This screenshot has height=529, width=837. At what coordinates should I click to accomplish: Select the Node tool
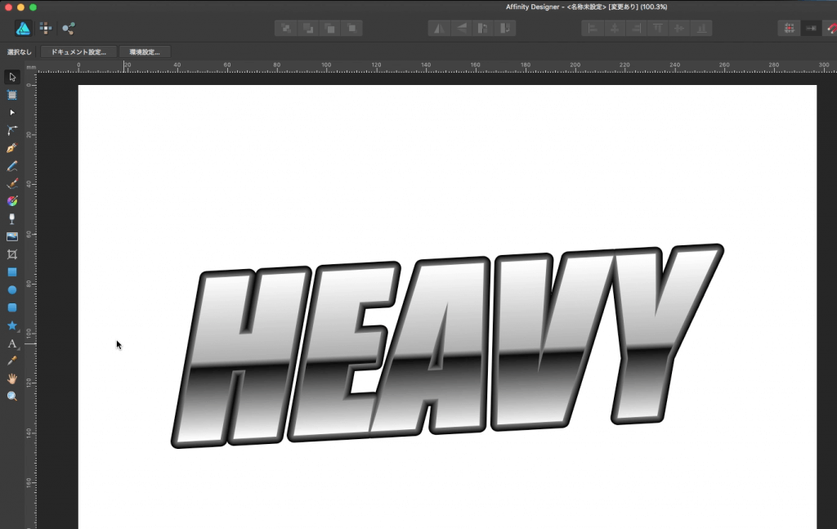[12, 113]
